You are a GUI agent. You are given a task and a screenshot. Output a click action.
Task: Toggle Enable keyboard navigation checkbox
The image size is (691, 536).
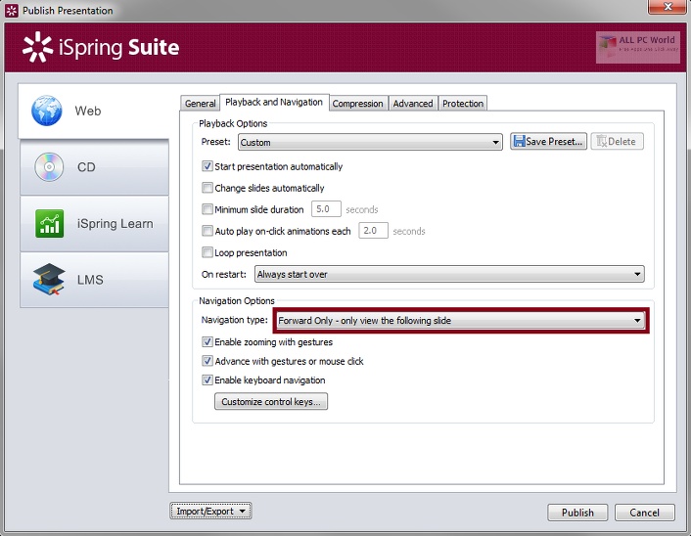(207, 380)
